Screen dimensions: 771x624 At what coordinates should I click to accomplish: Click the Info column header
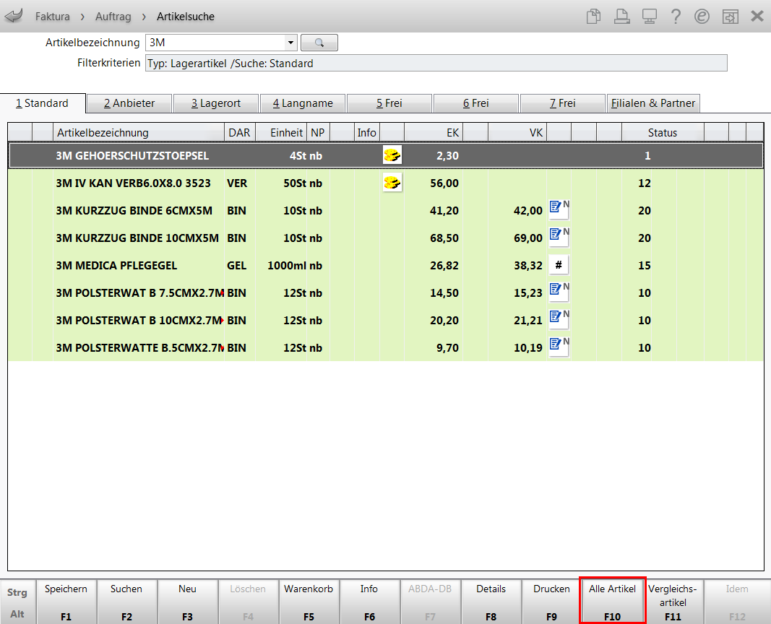point(367,133)
